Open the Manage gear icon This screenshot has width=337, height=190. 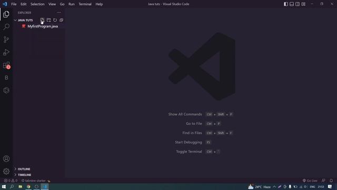6,171
